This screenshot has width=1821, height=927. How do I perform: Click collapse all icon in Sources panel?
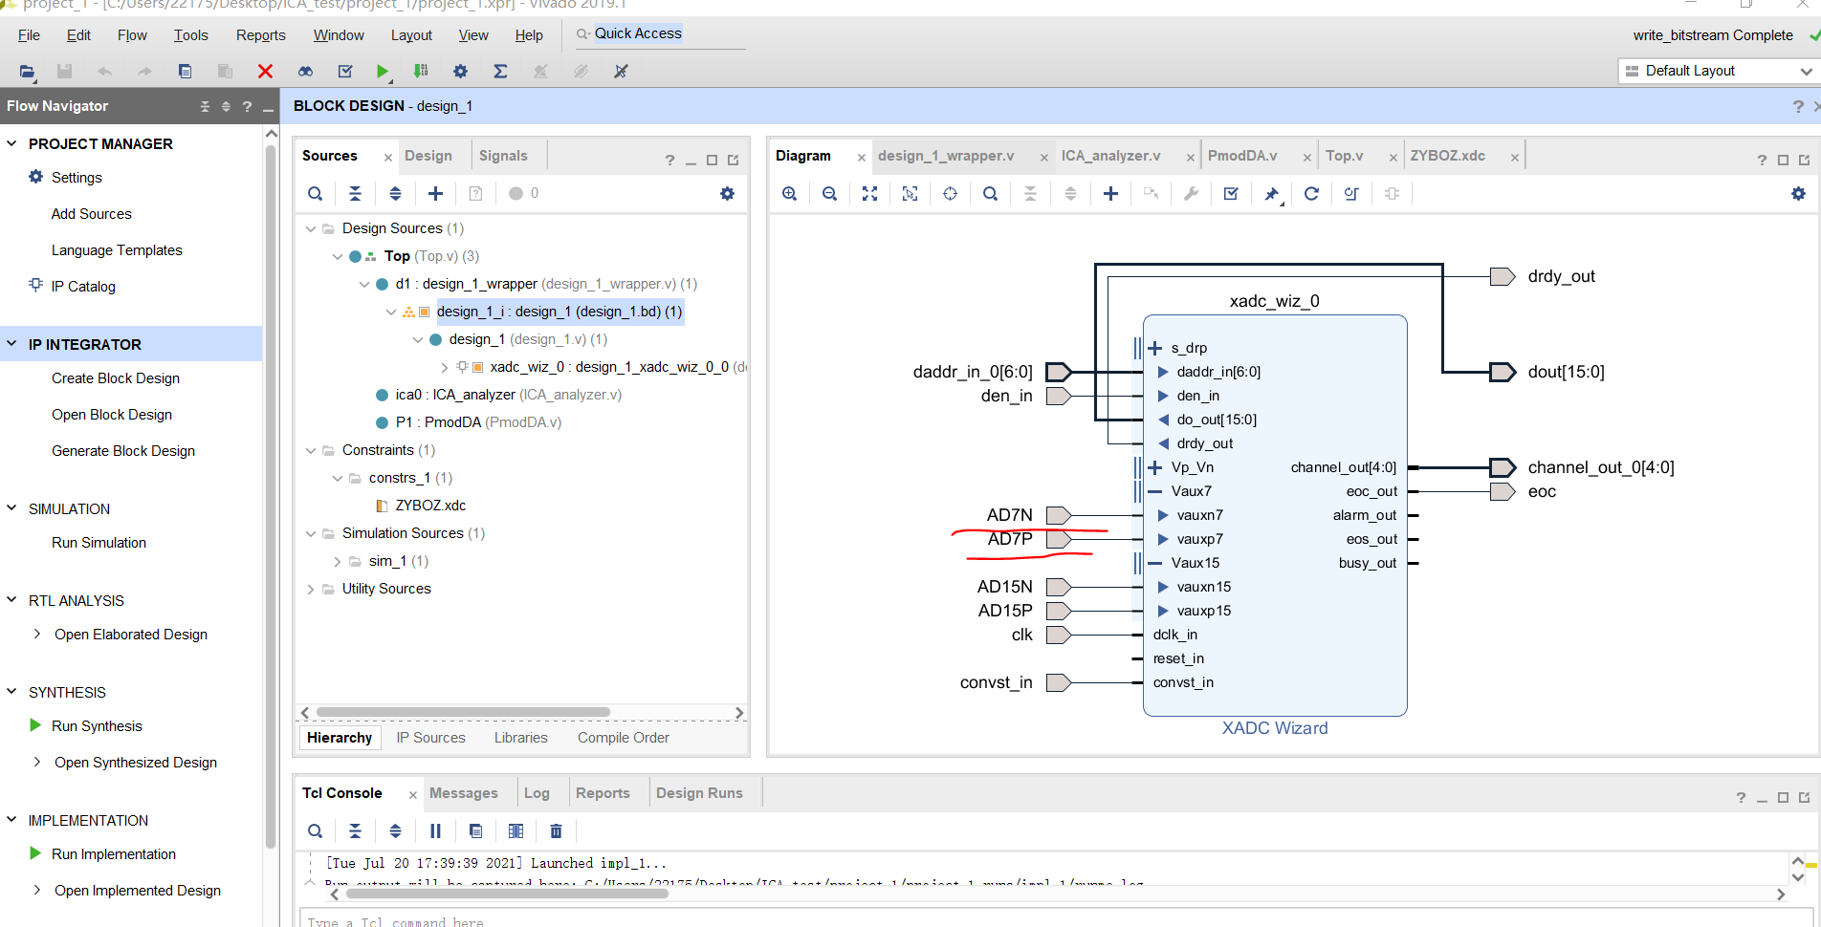point(355,193)
